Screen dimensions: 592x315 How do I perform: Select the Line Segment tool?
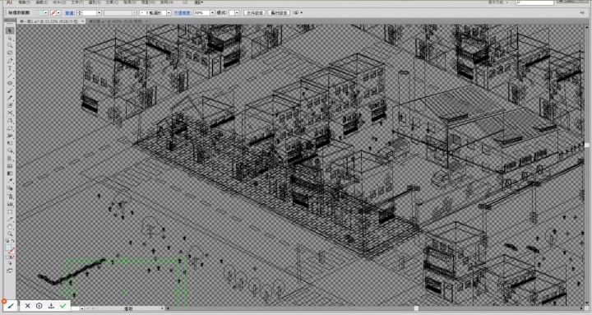click(10, 76)
